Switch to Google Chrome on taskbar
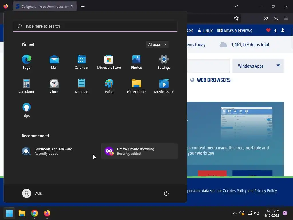Image resolution: width=293 pixels, height=220 pixels. tap(35, 213)
